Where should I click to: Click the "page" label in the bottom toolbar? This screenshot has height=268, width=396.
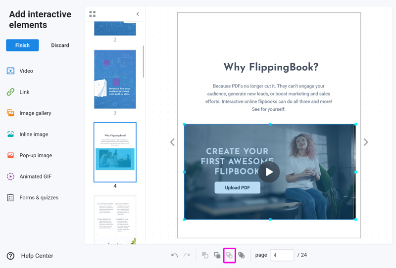pyautogui.click(x=261, y=255)
